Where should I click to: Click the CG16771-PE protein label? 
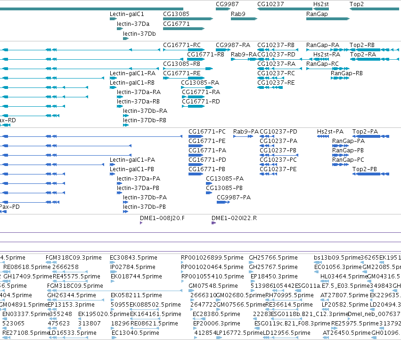[207, 142]
